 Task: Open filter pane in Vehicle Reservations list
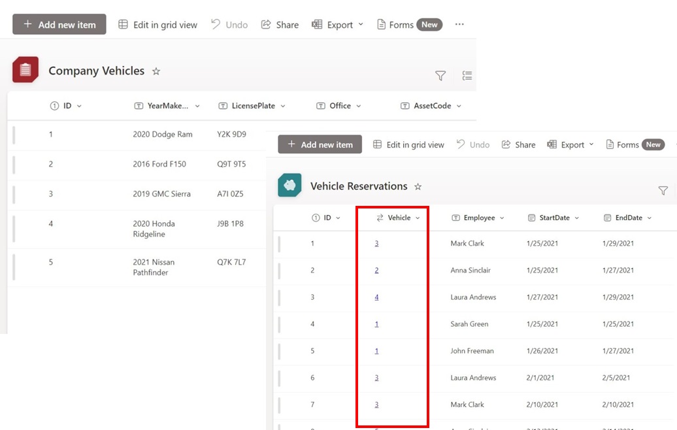pyautogui.click(x=663, y=191)
